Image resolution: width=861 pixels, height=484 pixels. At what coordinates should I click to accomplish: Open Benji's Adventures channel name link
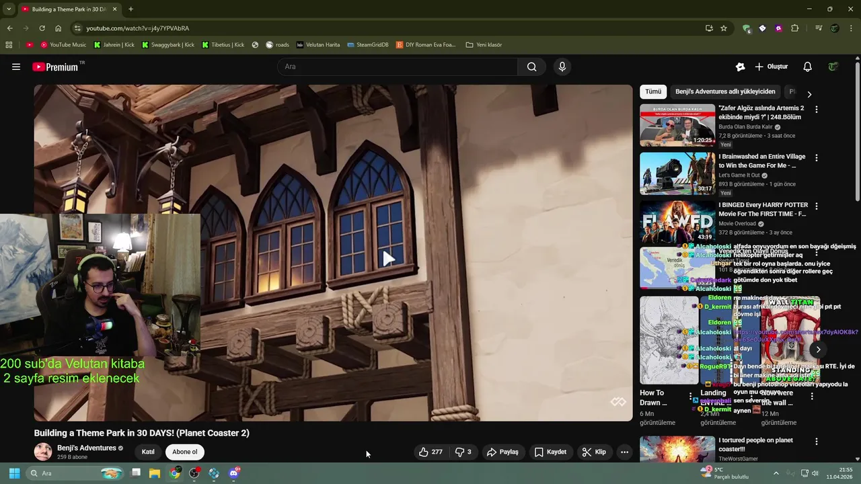[x=87, y=448]
